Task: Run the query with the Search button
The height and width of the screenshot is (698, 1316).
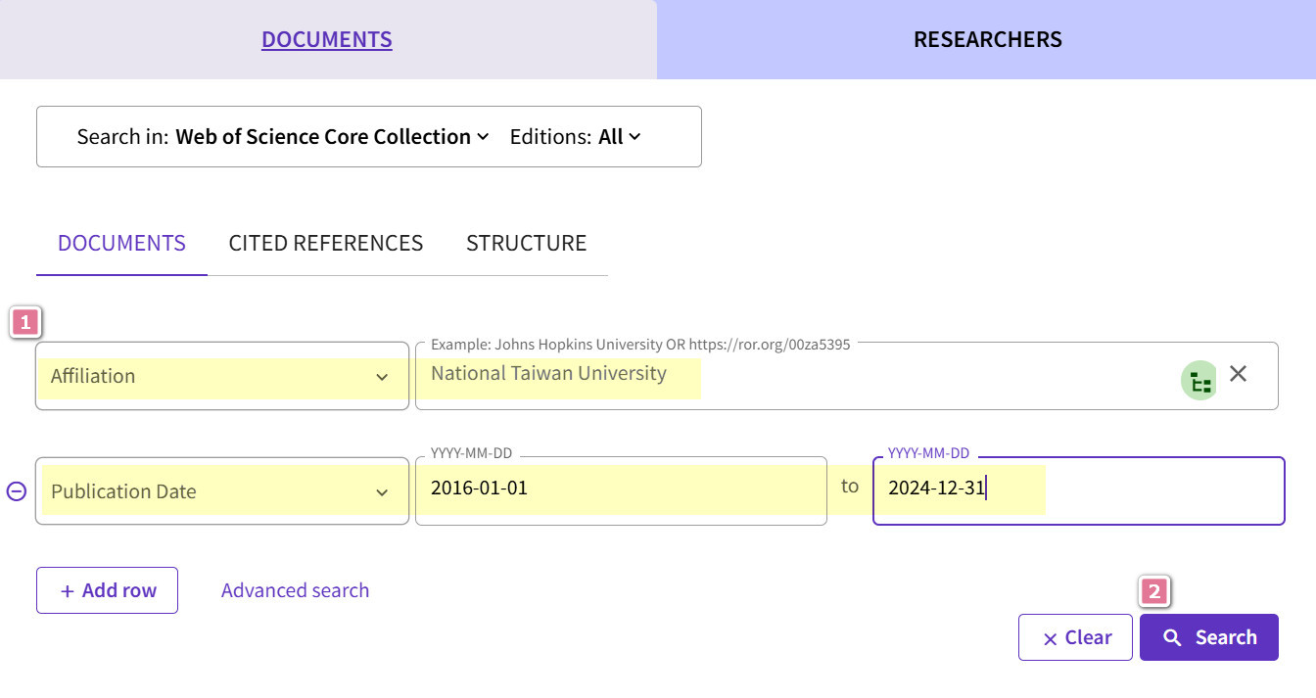Action: 1209,637
